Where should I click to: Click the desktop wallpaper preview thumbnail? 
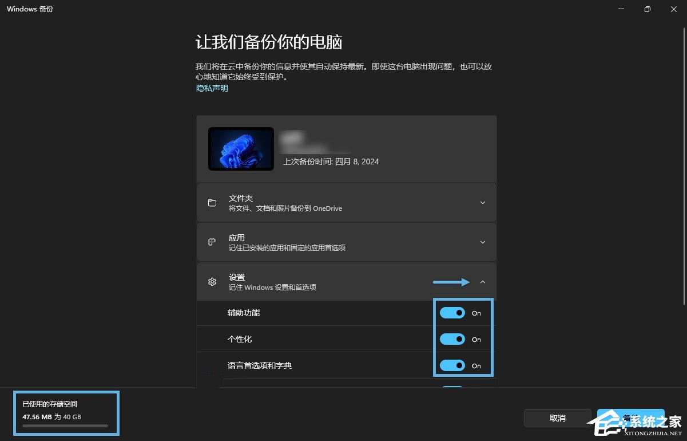click(241, 149)
